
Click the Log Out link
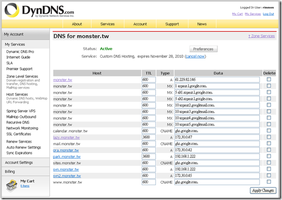click(268, 14)
